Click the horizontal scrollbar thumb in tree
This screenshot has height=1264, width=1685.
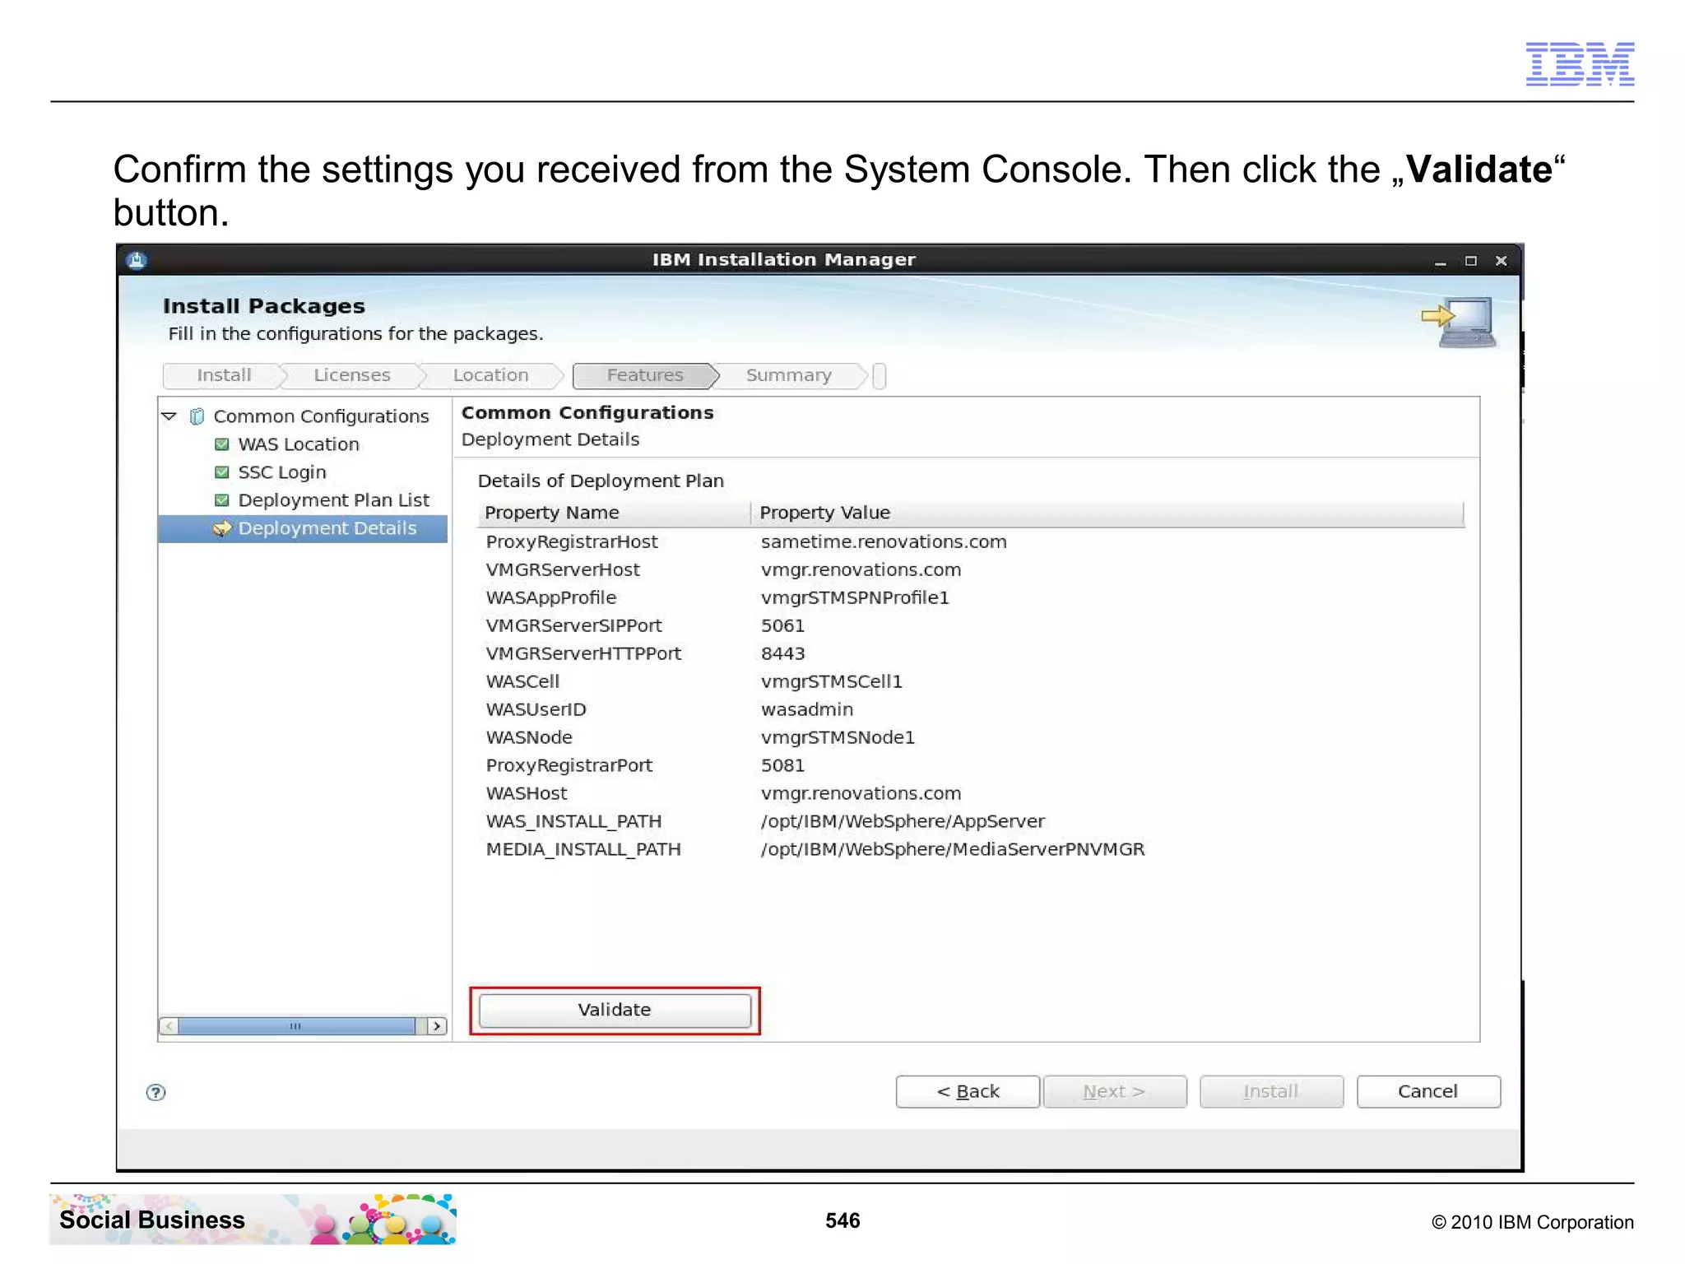[x=297, y=1026]
